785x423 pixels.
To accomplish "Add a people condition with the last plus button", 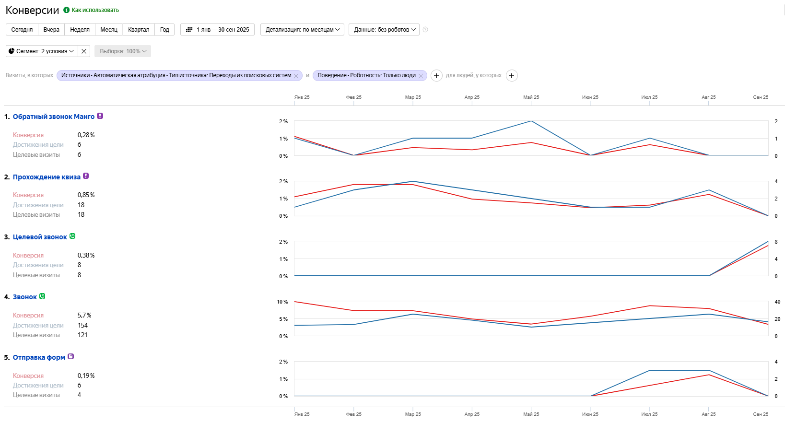I will 512,76.
